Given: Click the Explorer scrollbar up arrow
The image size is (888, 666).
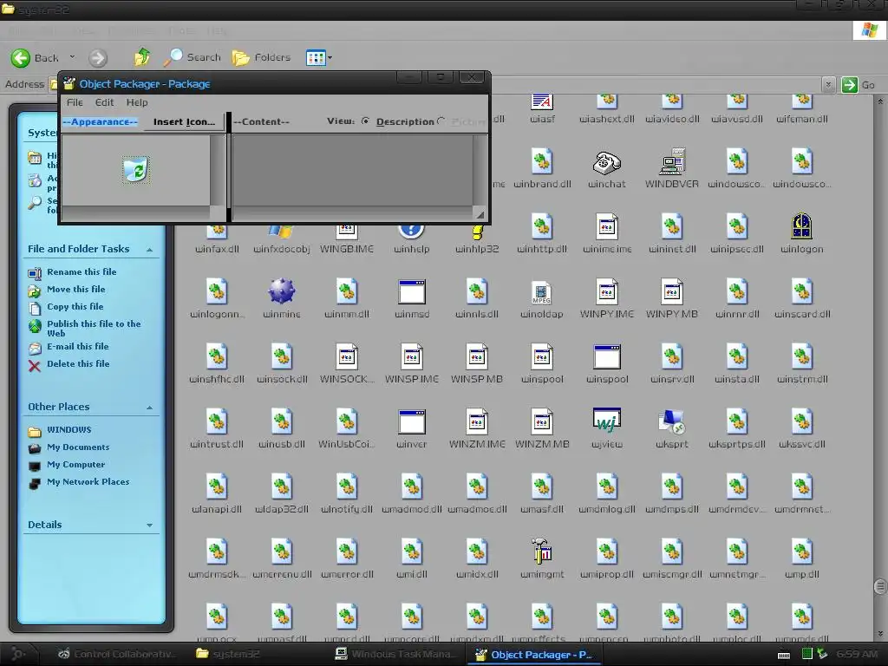Looking at the screenshot, I should 880,101.
